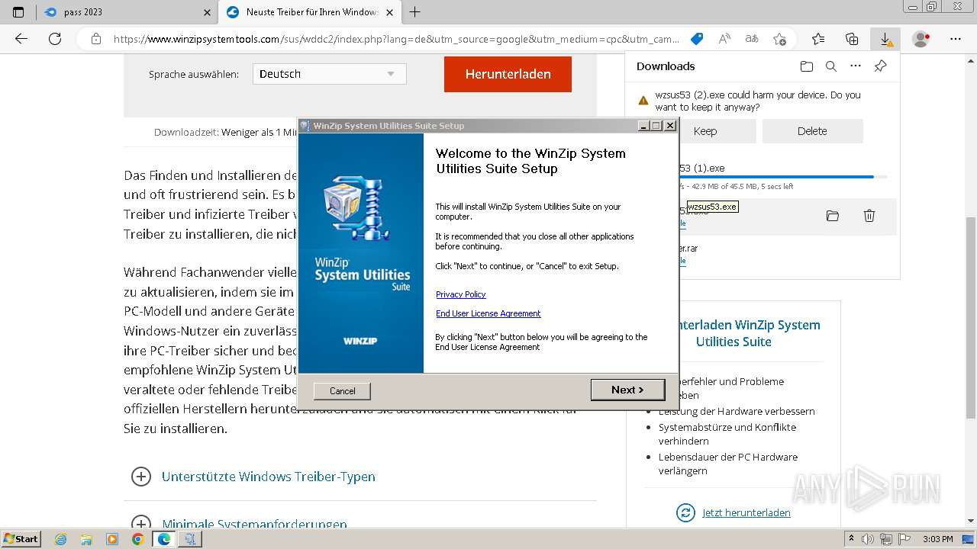
Task: Close the Neuste Treiber tab
Action: 389,12
